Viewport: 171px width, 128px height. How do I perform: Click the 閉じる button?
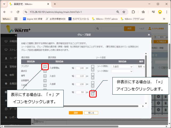point(91,113)
